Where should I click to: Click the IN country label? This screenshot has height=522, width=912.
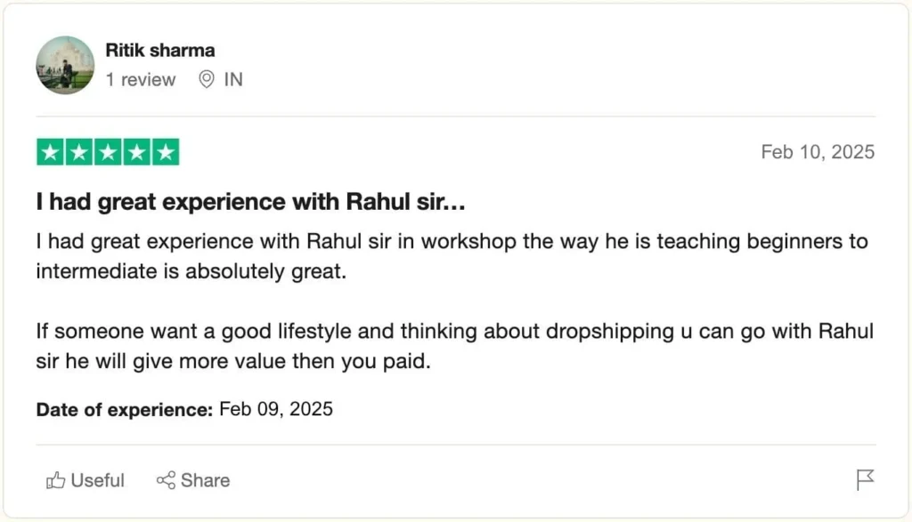pos(233,80)
